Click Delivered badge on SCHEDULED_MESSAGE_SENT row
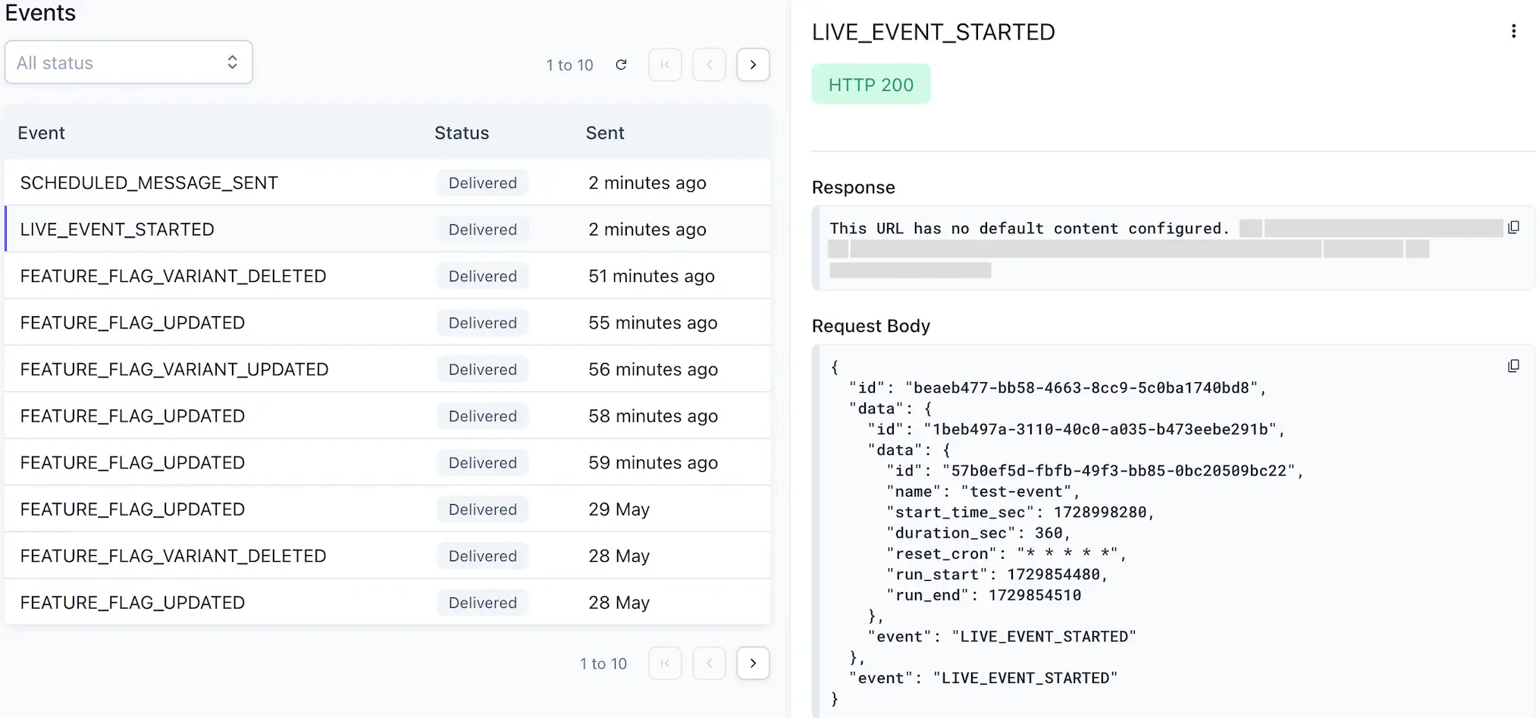Screen dimensions: 1539x718 [x=483, y=183]
